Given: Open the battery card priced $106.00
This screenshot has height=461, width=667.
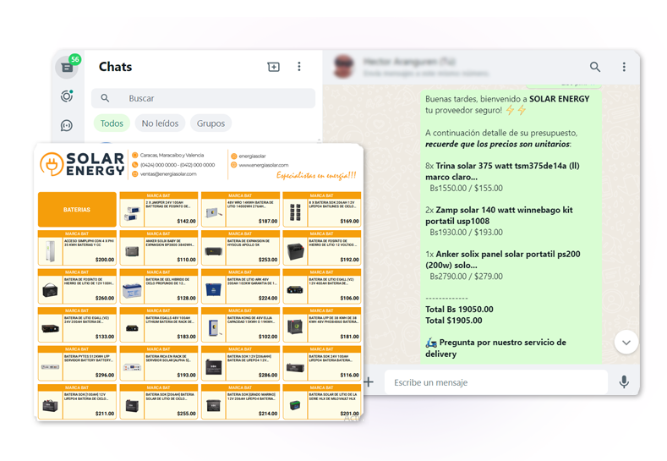Looking at the screenshot, I should click(x=322, y=287).
